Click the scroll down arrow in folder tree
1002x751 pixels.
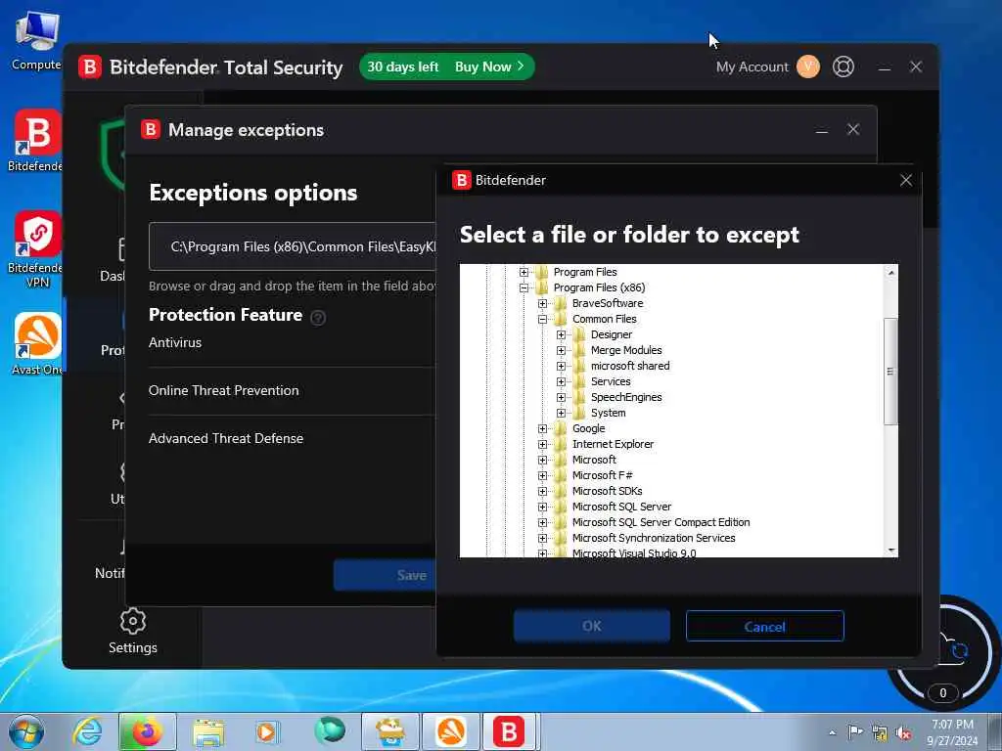890,551
